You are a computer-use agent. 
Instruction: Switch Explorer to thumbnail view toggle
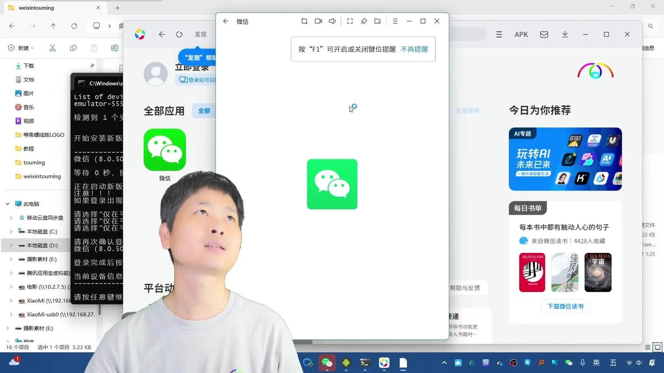[x=657, y=347]
